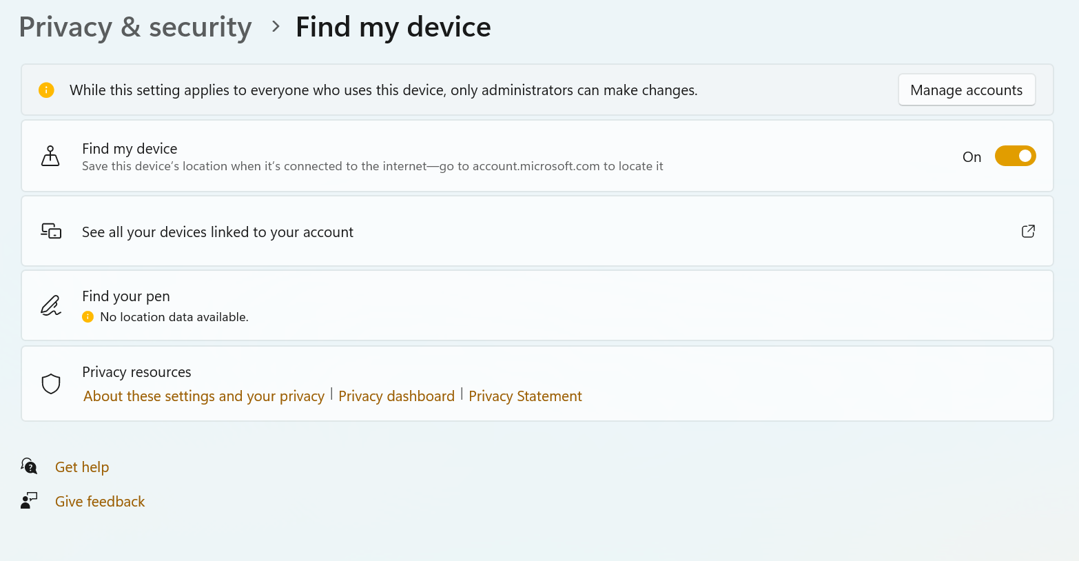Screen dimensions: 1079x561
Task: Open the external link icon for linked devices
Action: [1028, 231]
